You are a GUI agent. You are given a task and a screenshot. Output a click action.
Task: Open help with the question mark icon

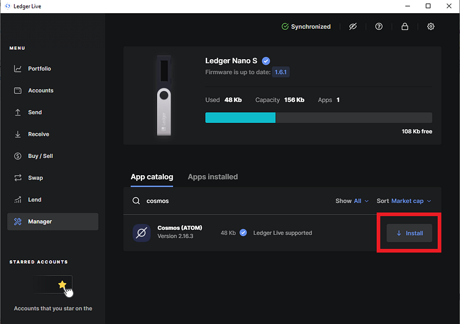click(x=379, y=26)
